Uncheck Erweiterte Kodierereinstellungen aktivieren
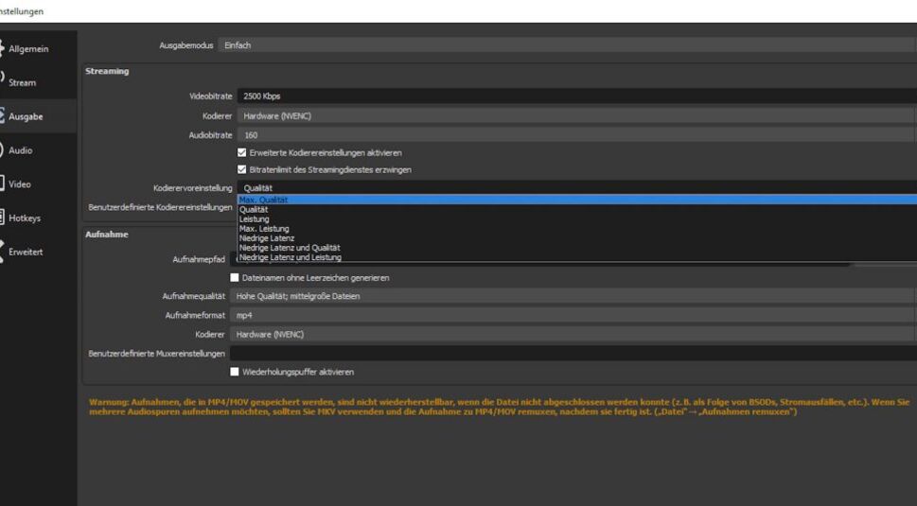The height and width of the screenshot is (506, 917). (242, 152)
